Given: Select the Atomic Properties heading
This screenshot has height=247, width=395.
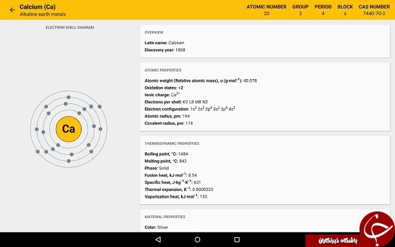Looking at the screenshot, I should 163,70.
